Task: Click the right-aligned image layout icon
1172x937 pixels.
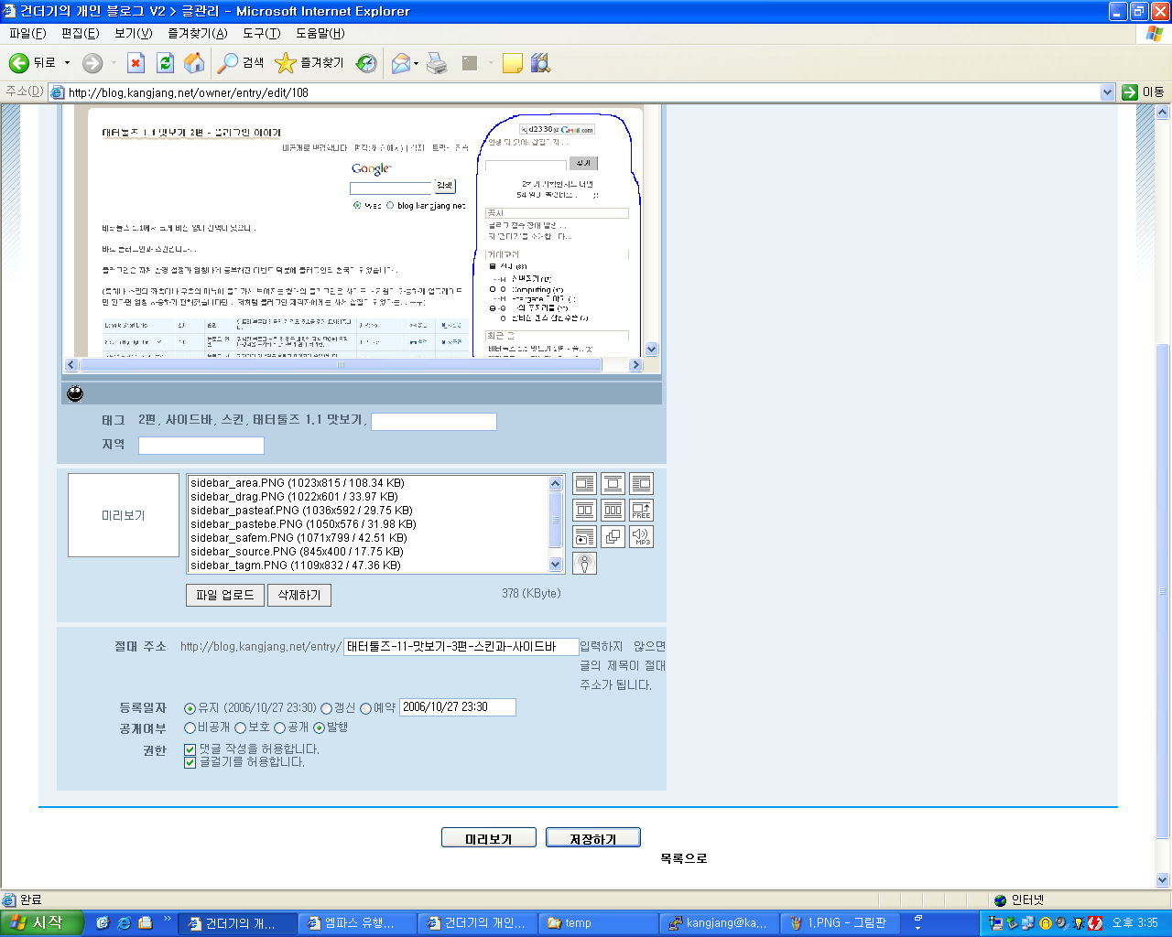Action: 641,483
